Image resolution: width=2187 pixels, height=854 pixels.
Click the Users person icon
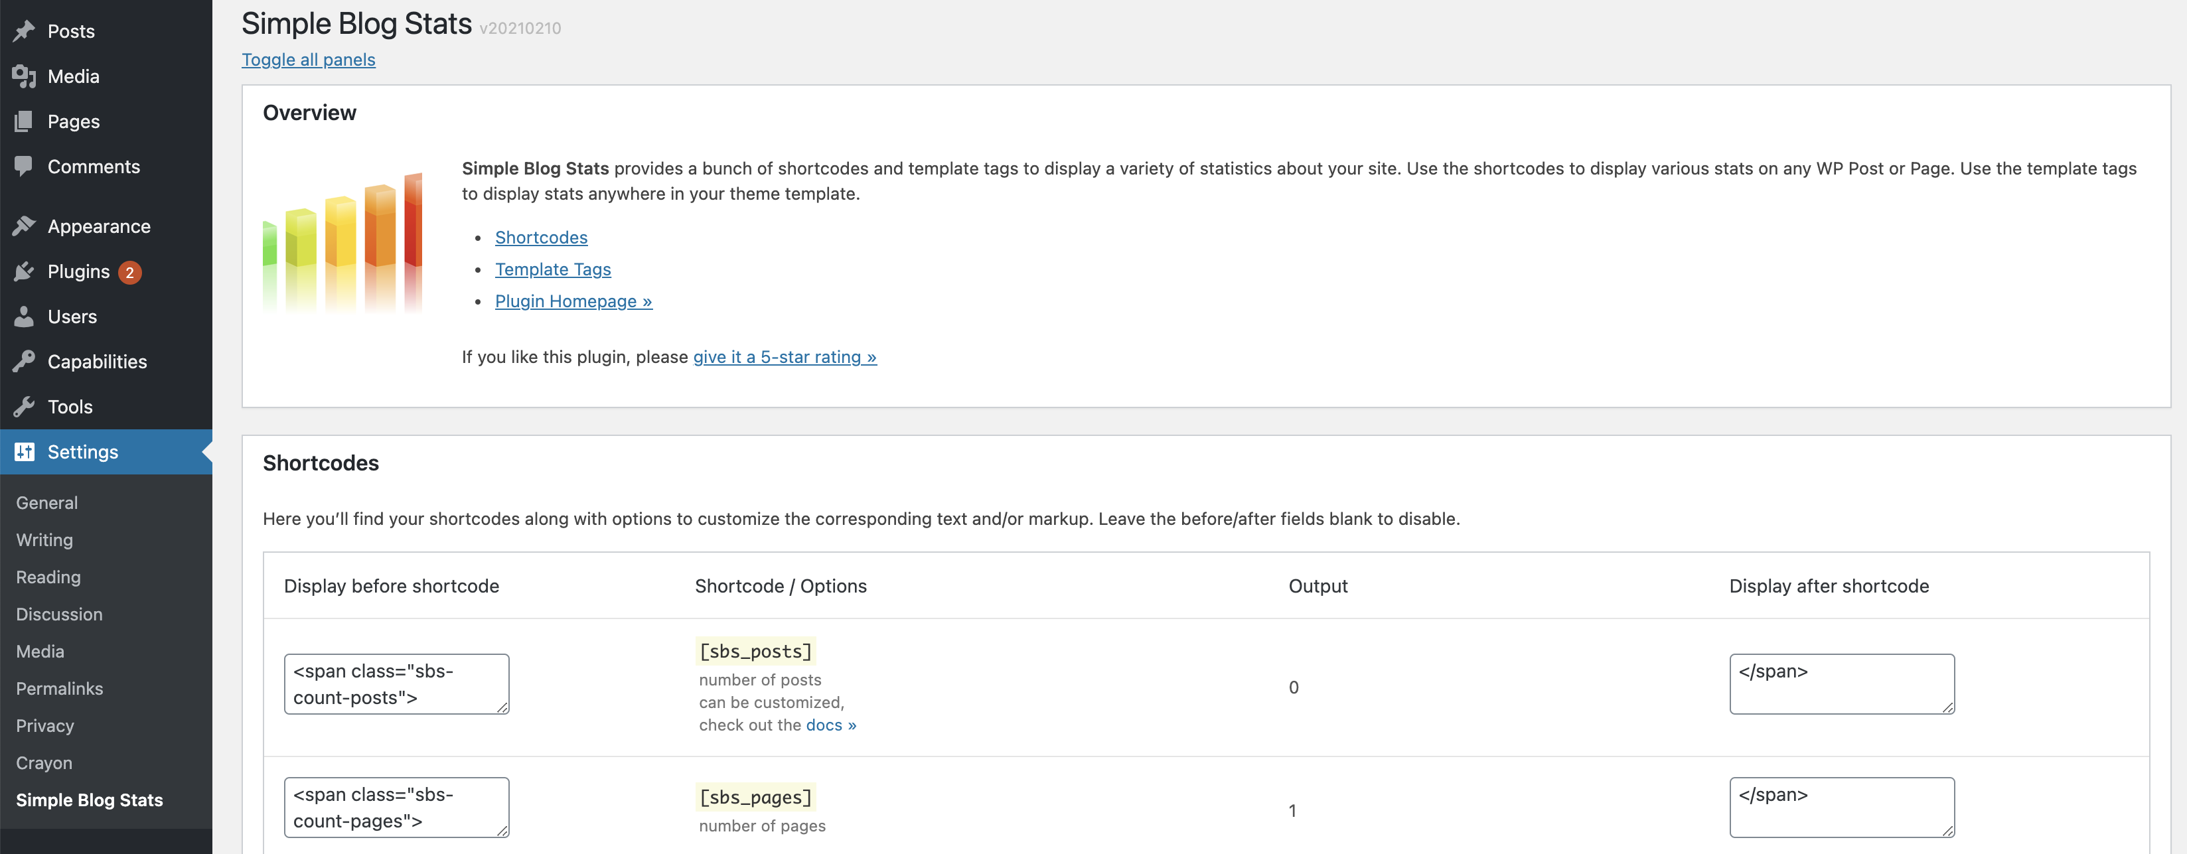click(x=24, y=317)
